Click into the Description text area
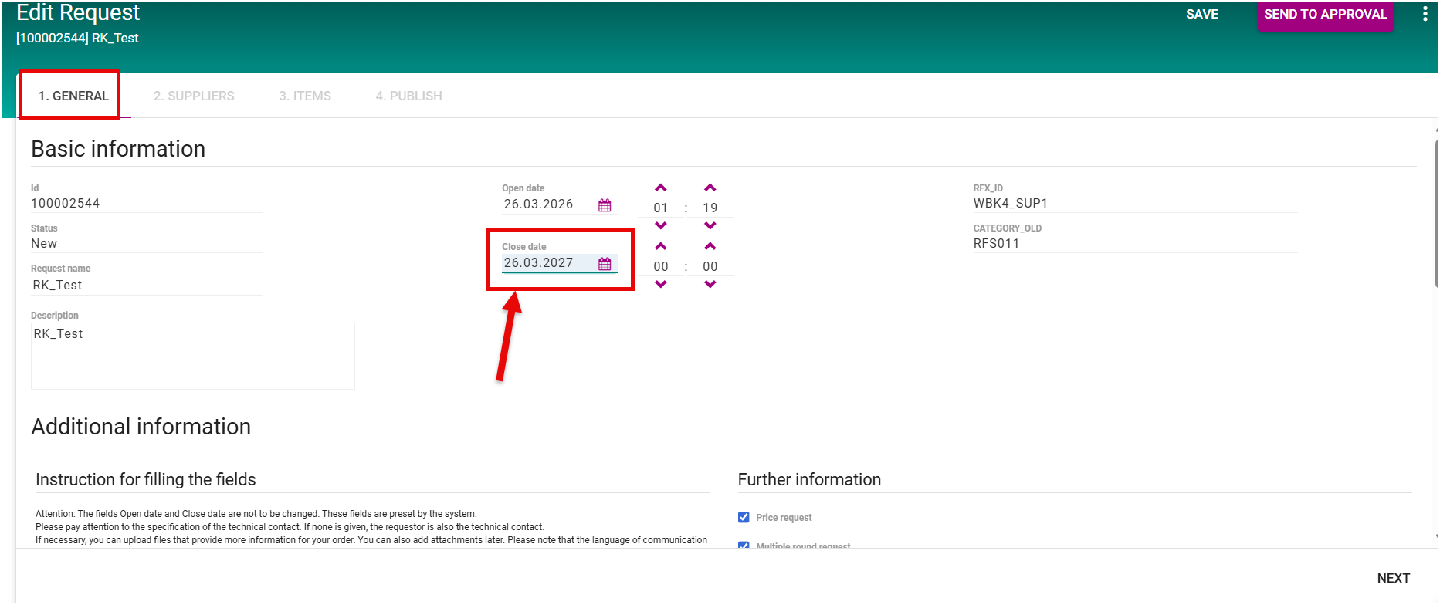Screen dimensions: 1440x605 coord(193,357)
